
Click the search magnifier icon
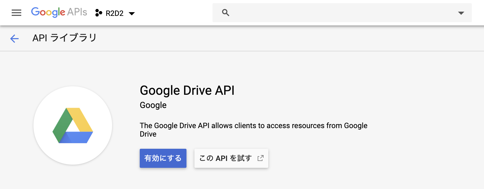pyautogui.click(x=226, y=12)
